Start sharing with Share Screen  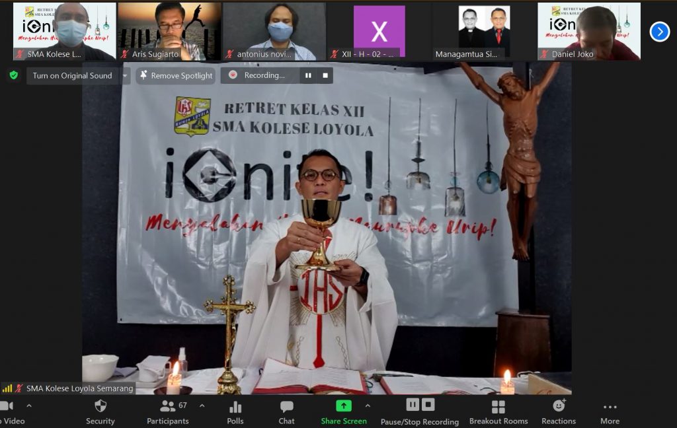[x=344, y=412]
